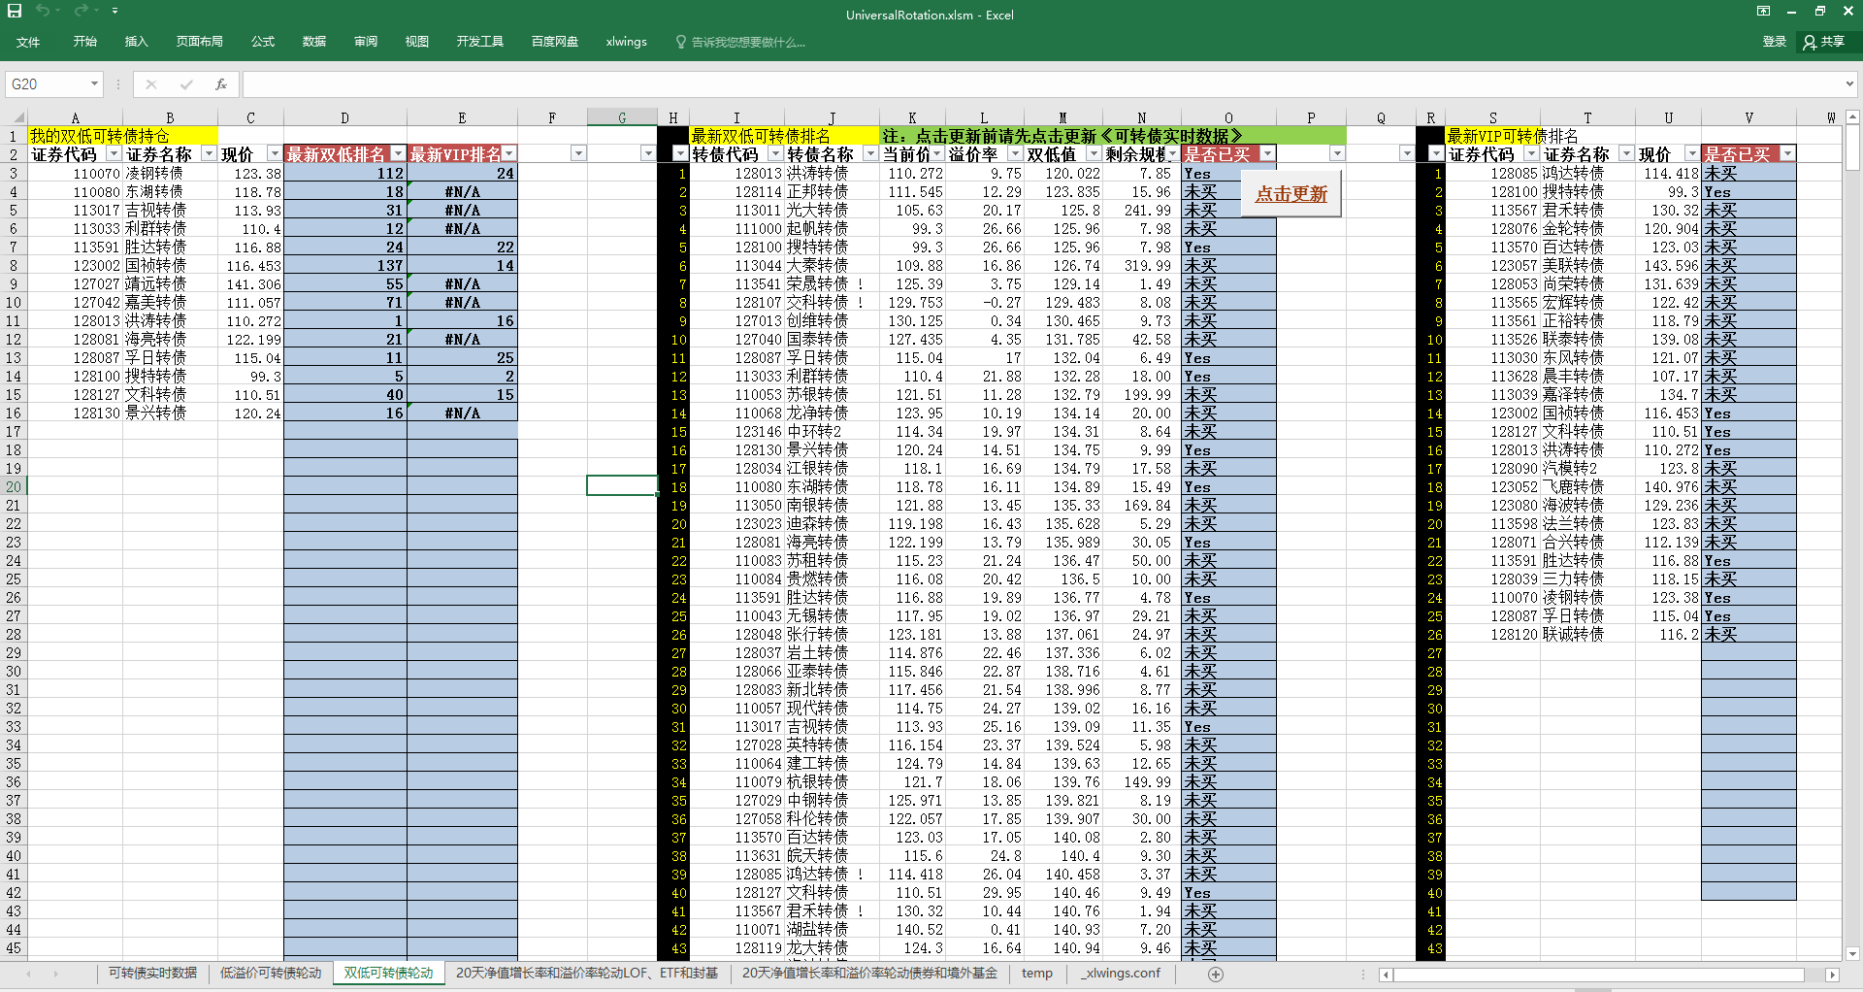This screenshot has width=1863, height=992.
Task: Expand the 溢价率 filter dropdown in column L
Action: click(x=1015, y=154)
